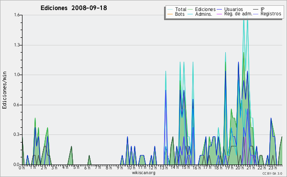Select the Usuarios legend label
The height and width of the screenshot is (177, 287).
(233, 9)
